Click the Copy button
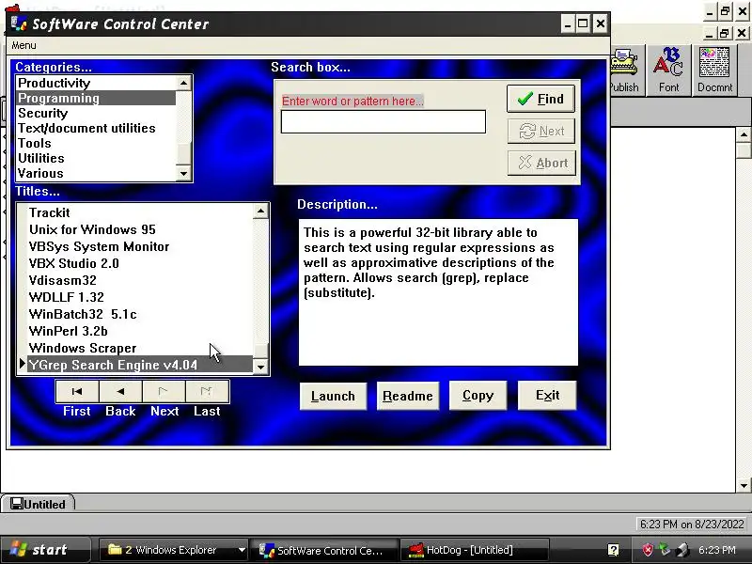Viewport: 752px width, 564px height. pyautogui.click(x=478, y=396)
